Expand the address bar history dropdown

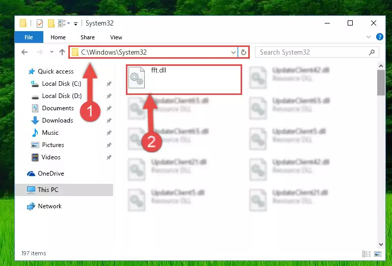(233, 53)
